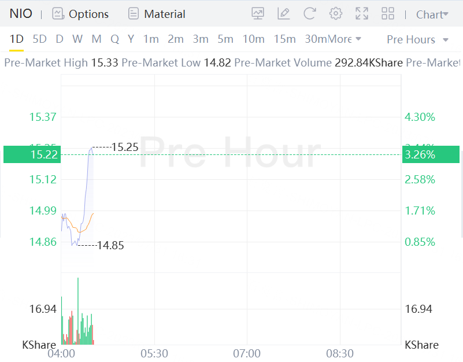Open chart settings gear icon
Screen dimensions: 463x362
click(x=336, y=14)
